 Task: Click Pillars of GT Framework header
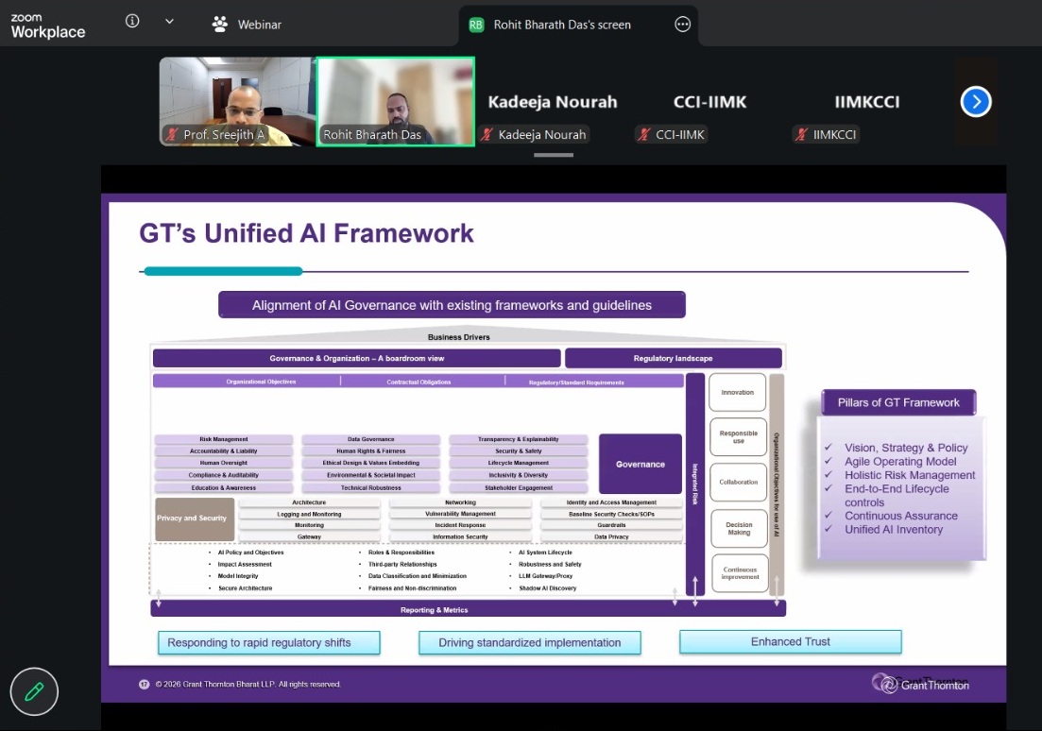(x=898, y=402)
